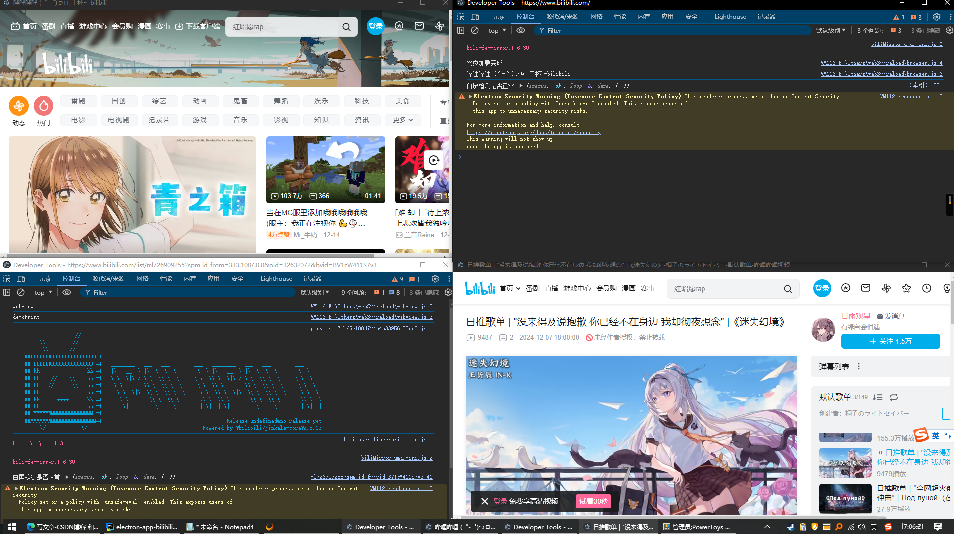Click the favorites star icon in bilibili navbar

pos(906,288)
